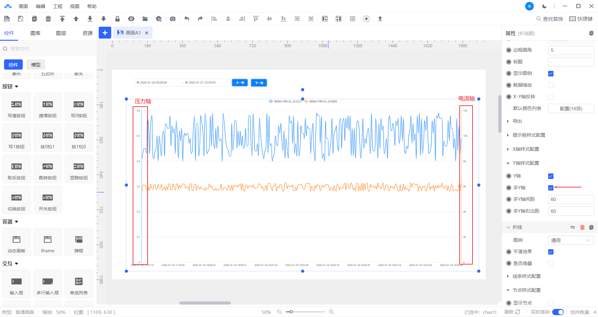Delete the 折线 series with red trash icon

point(582,227)
